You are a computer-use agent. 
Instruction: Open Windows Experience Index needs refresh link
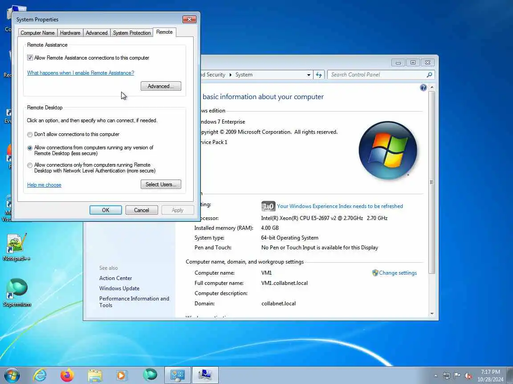tap(340, 206)
